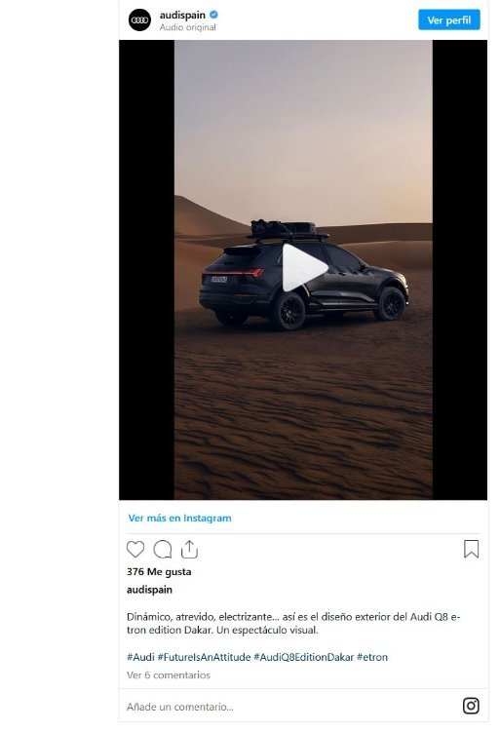Click the #AudiQ8EditionDakar hashtag

coord(304,657)
